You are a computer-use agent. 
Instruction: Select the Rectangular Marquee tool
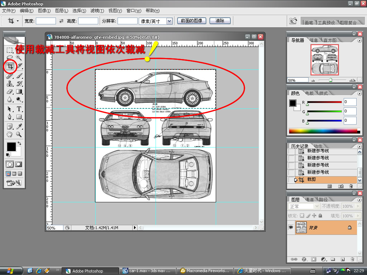(x=10, y=50)
